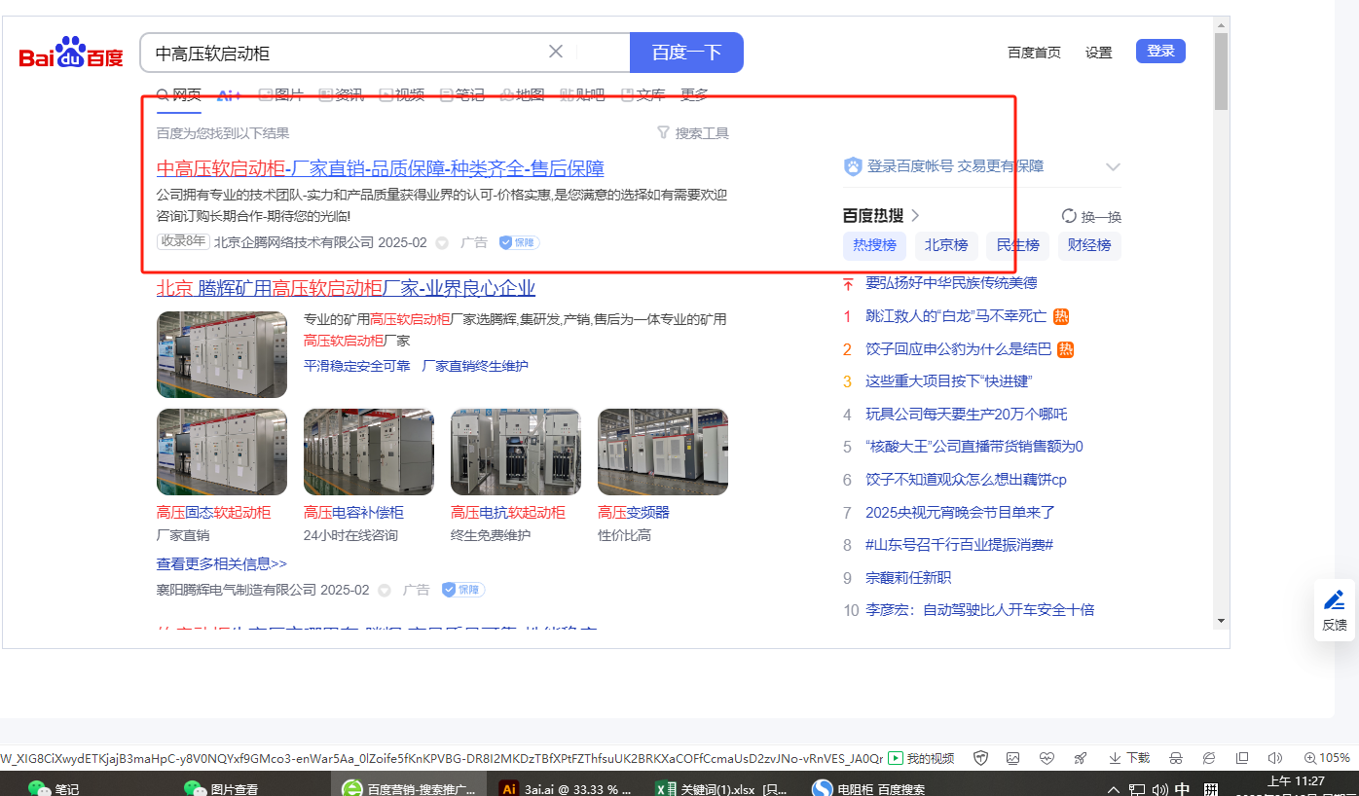Click the incognito glasses icon in status bar

point(1175,758)
